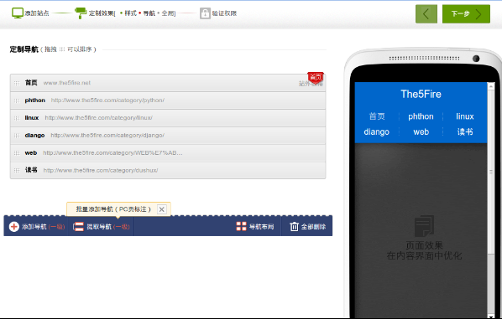Screen dimensions: 502x319
Task: Click the red plus add-navigation icon
Action: click(14, 227)
